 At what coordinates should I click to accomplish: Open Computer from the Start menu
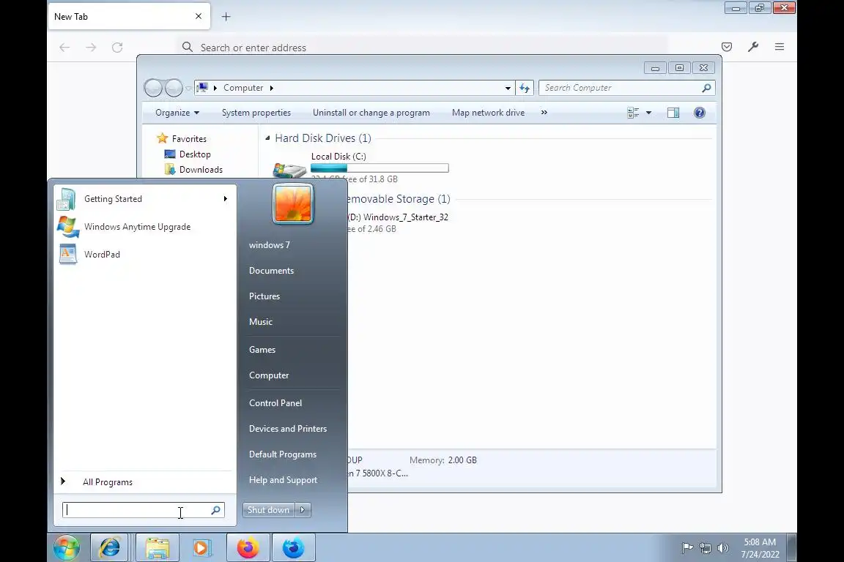click(x=269, y=375)
